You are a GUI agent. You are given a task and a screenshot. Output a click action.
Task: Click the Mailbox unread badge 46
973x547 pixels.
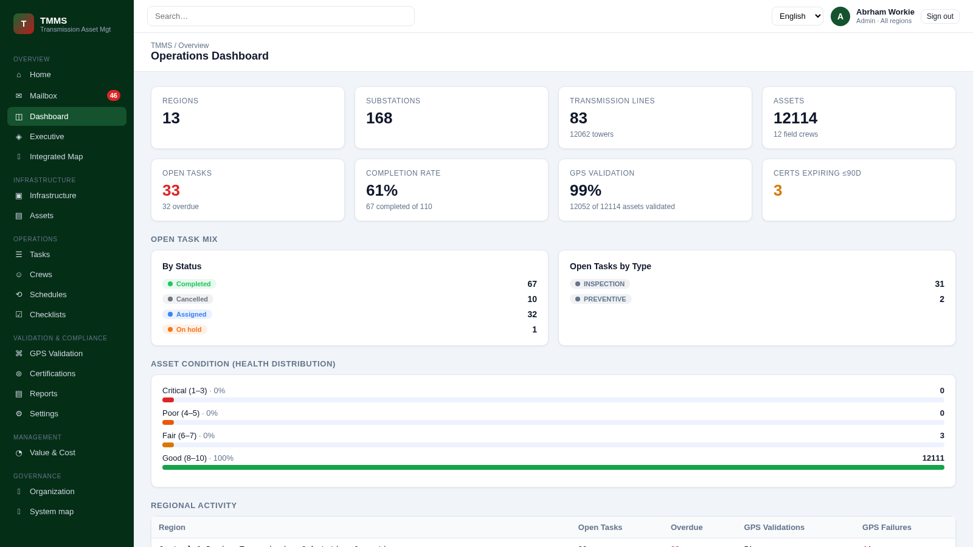(x=114, y=95)
